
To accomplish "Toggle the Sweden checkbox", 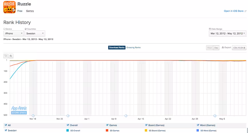I will [6, 130].
